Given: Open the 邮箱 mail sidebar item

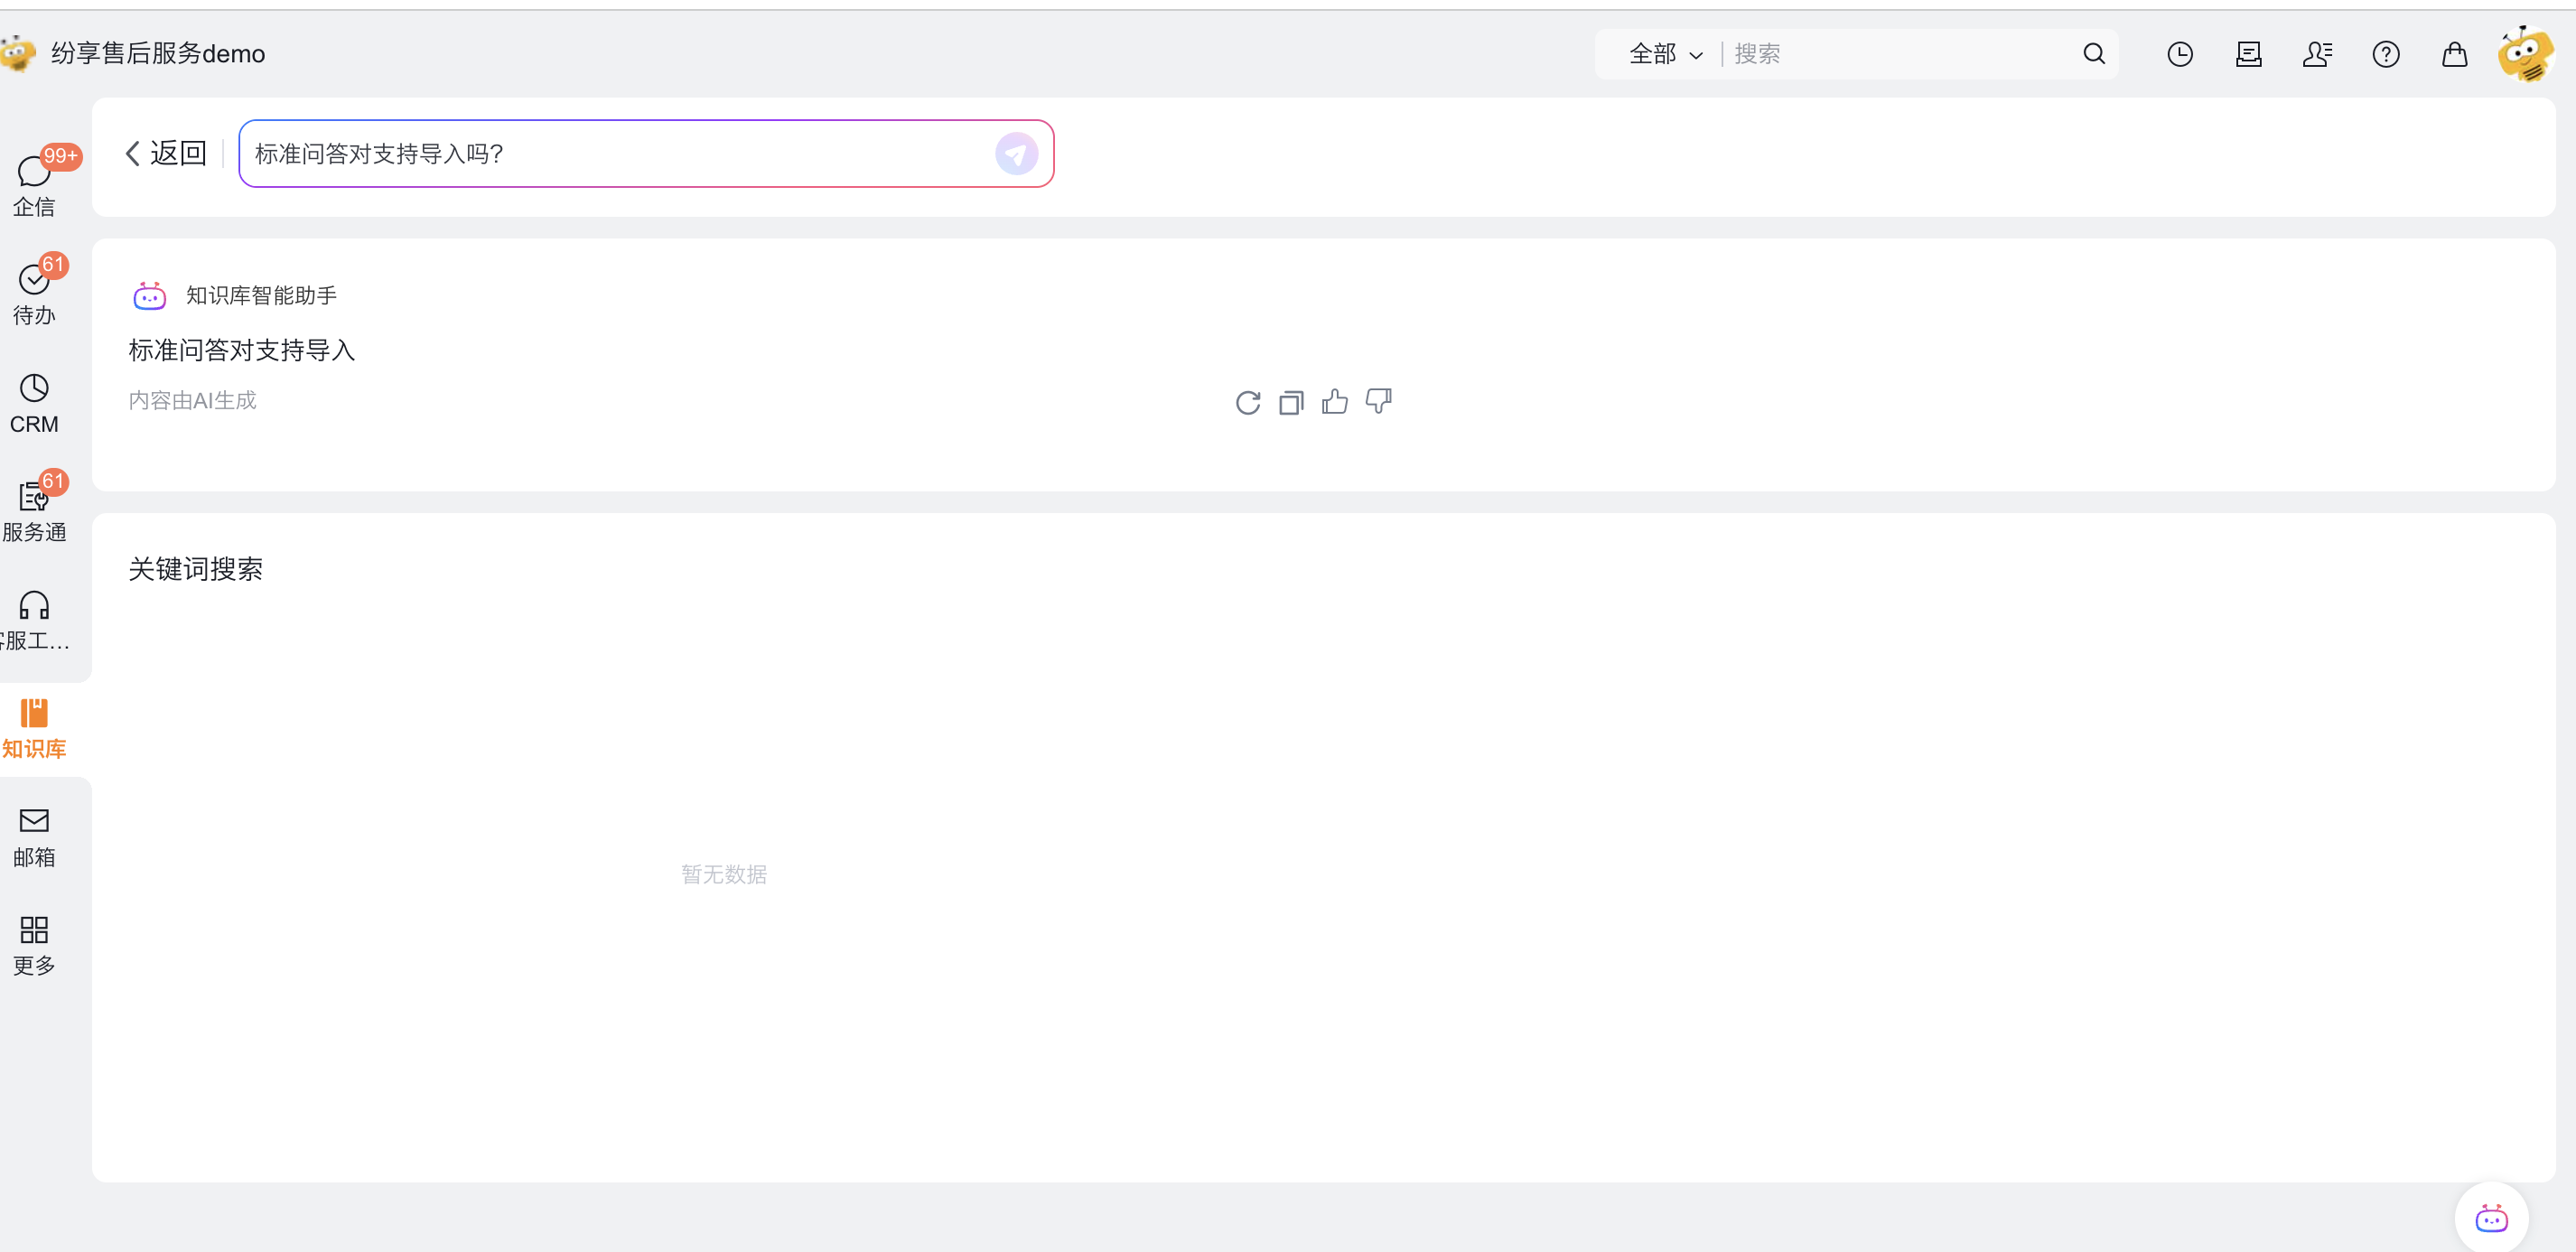Looking at the screenshot, I should [34, 836].
